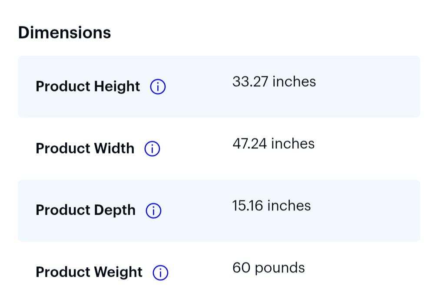Click the Product Weight label text
Image resolution: width=438 pixels, height=305 pixels.
pos(89,272)
